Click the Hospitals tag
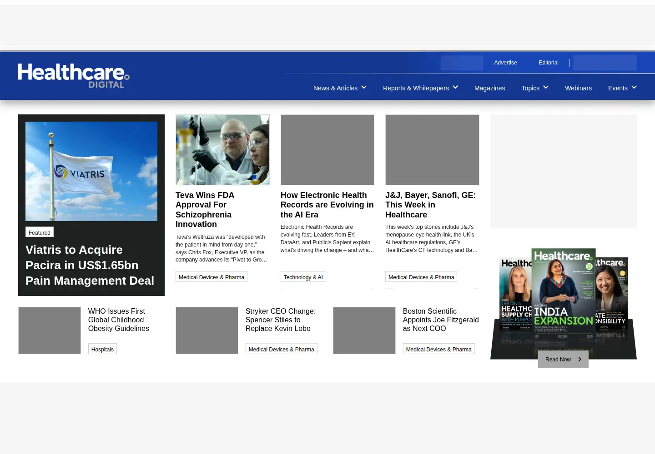This screenshot has width=655, height=454. (102, 349)
